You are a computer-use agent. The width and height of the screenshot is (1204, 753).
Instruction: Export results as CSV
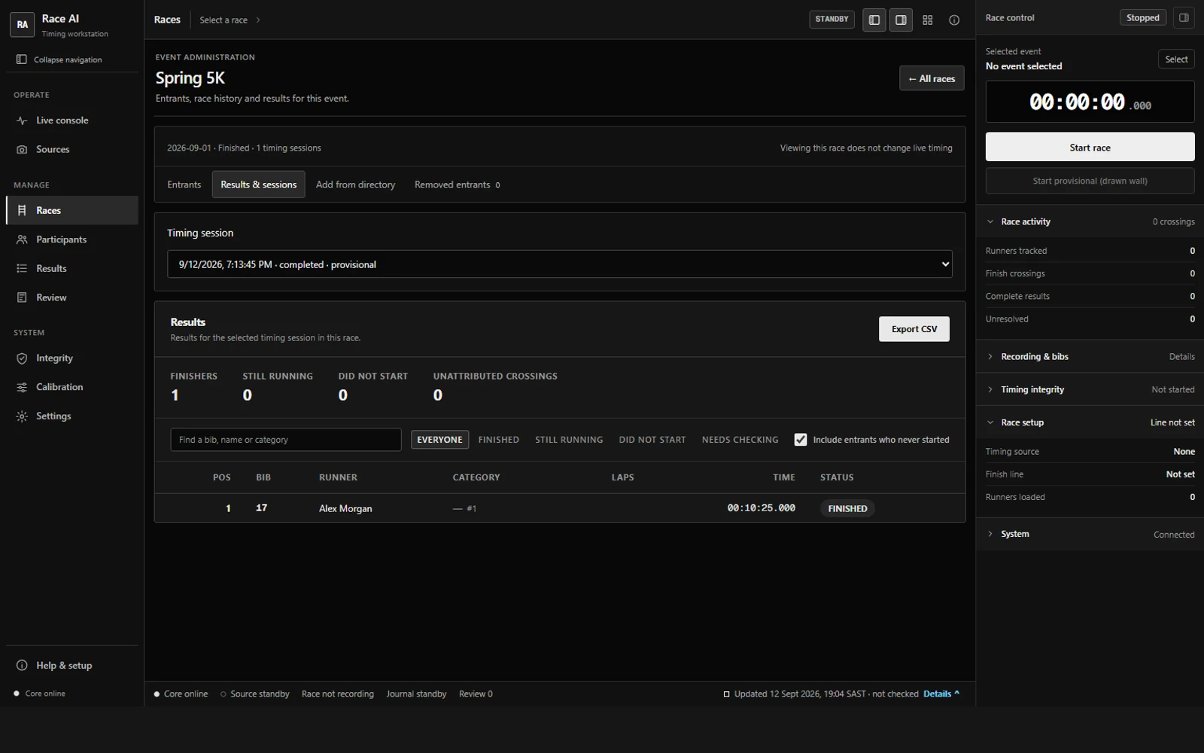pyautogui.click(x=914, y=329)
